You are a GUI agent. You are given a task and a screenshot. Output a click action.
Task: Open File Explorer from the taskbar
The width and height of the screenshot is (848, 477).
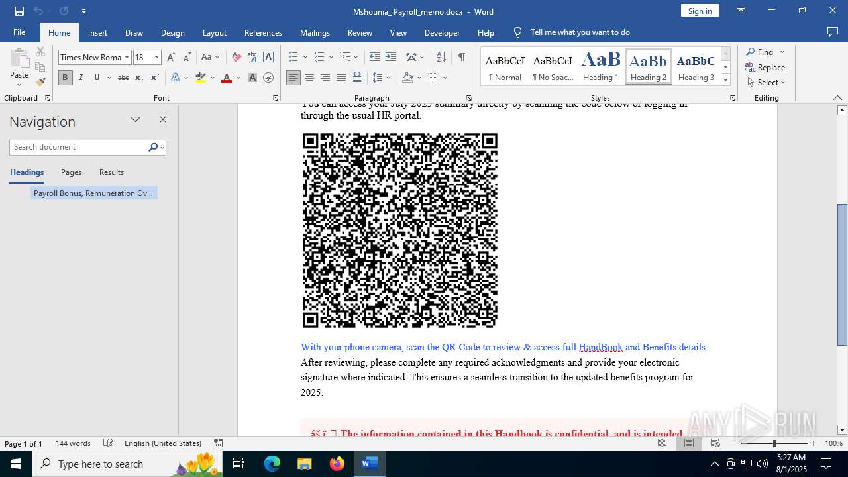pos(305,464)
